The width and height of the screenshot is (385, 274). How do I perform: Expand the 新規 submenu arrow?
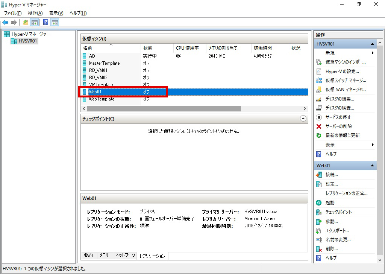pos(373,53)
